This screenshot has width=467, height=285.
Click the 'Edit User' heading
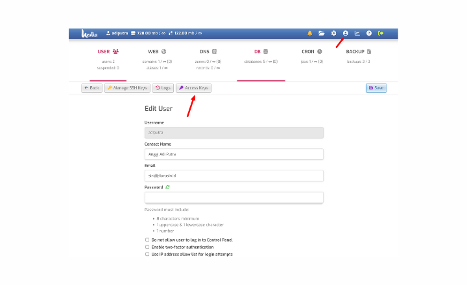point(158,109)
